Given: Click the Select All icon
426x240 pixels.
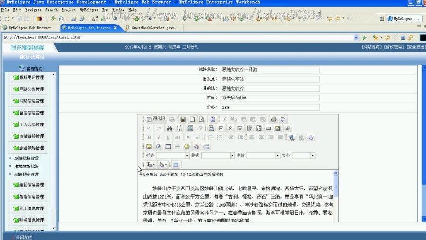Looking at the screenshot, I should click(190, 128).
